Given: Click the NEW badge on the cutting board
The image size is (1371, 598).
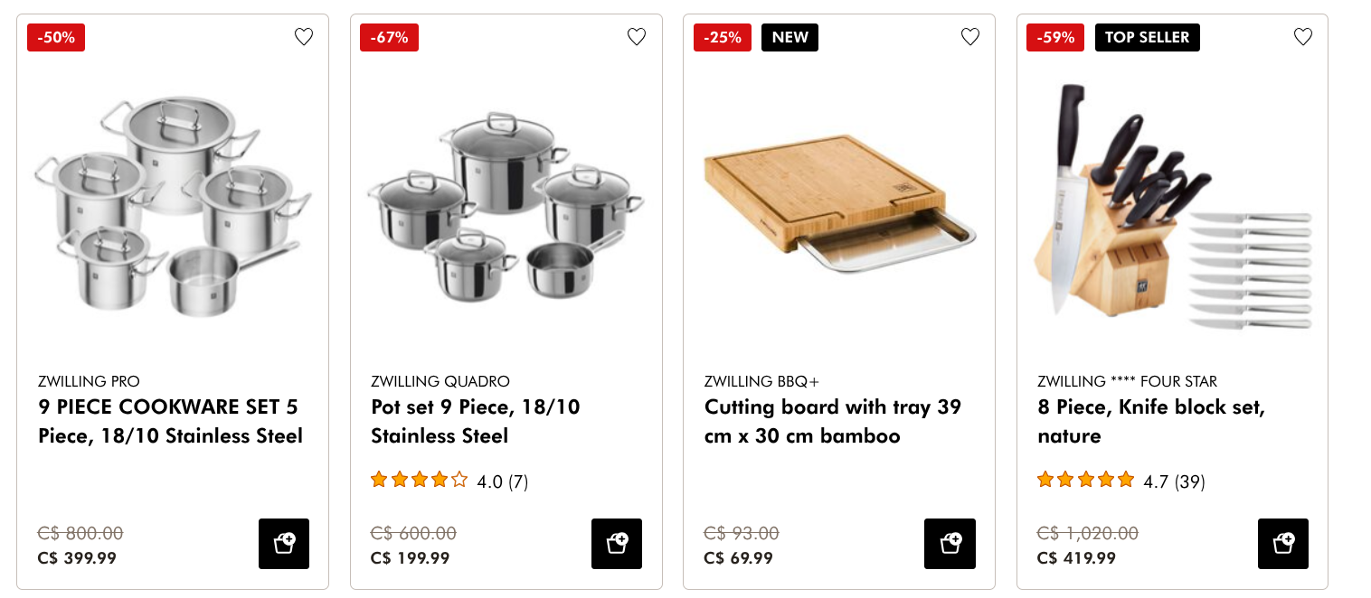Looking at the screenshot, I should [789, 37].
